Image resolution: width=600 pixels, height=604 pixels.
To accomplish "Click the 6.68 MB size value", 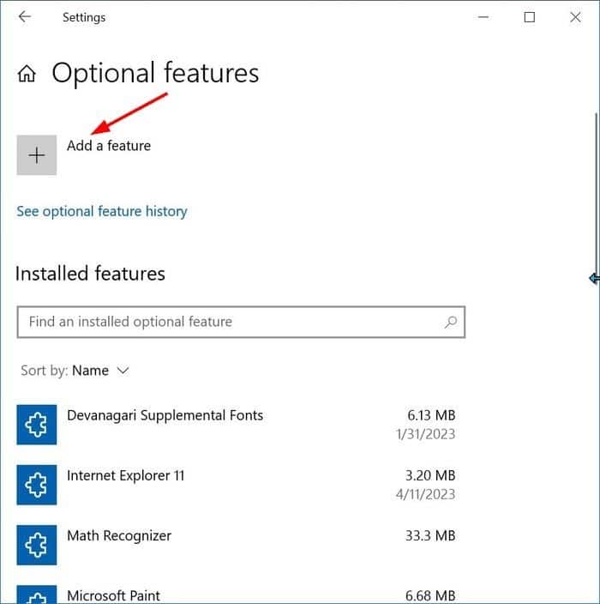I will [430, 595].
